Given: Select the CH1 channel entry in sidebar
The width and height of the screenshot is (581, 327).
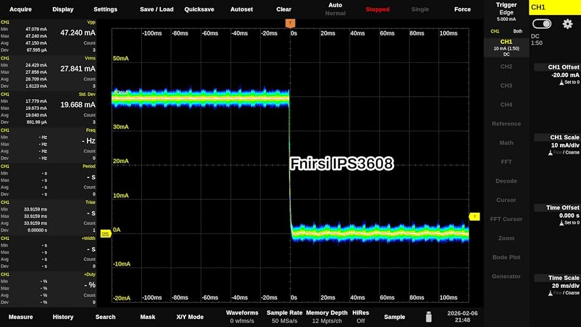Looking at the screenshot, I should (506, 48).
